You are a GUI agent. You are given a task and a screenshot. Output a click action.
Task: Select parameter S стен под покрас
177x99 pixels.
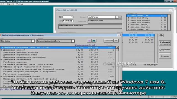[147, 20]
